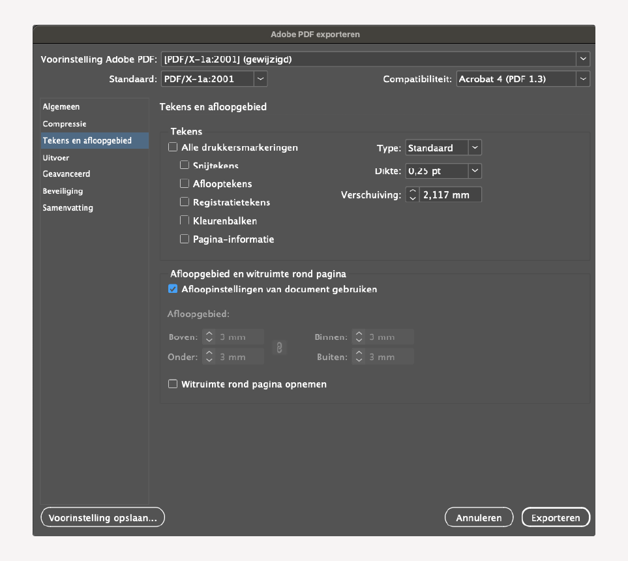Enable Registratietekens checkbox
This screenshot has width=628, height=561.
185,202
